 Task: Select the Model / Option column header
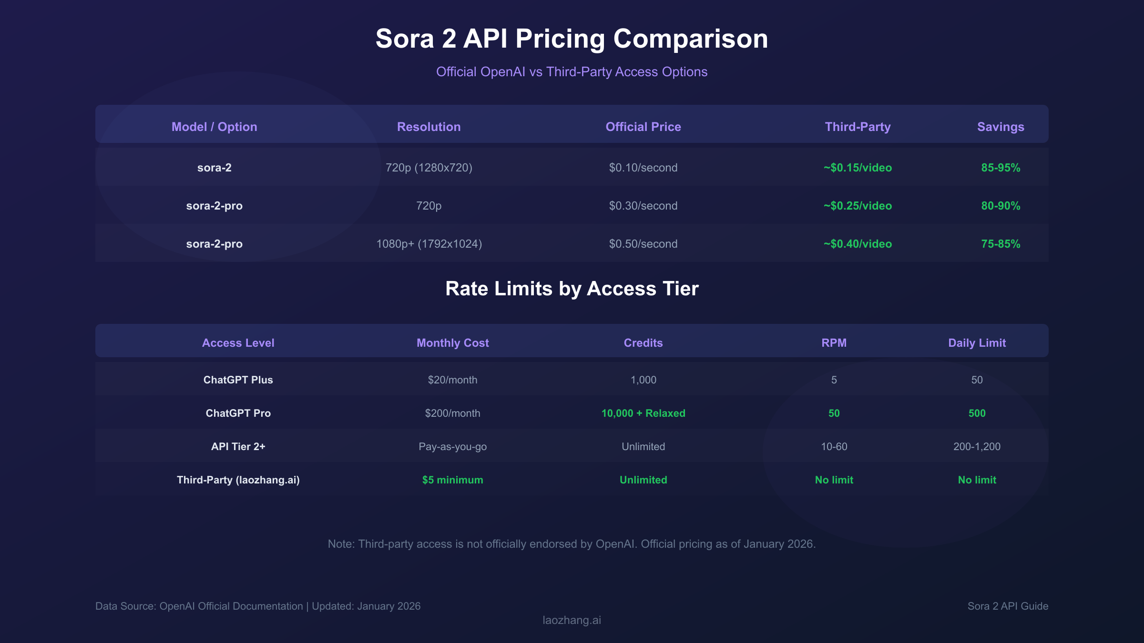pos(214,127)
